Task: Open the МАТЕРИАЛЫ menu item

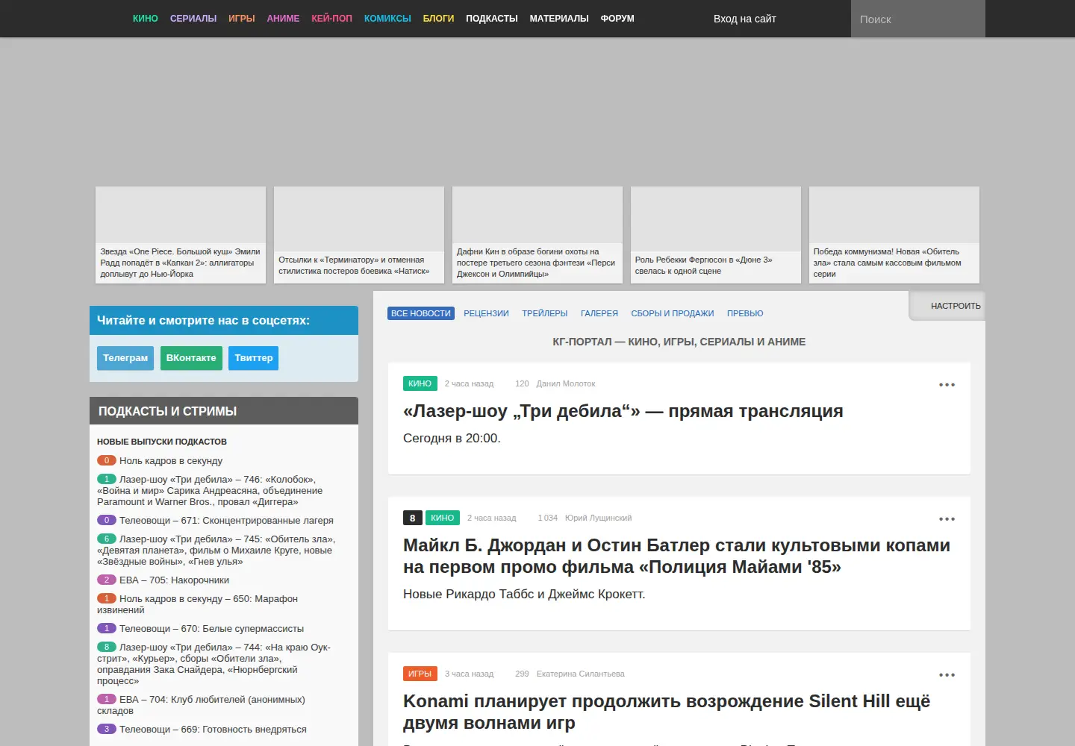Action: [559, 19]
